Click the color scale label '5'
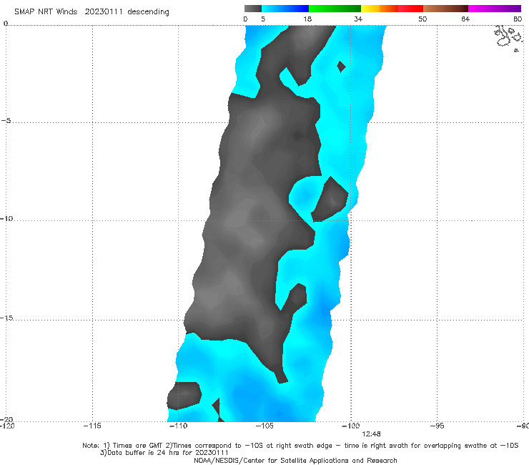 [x=263, y=19]
